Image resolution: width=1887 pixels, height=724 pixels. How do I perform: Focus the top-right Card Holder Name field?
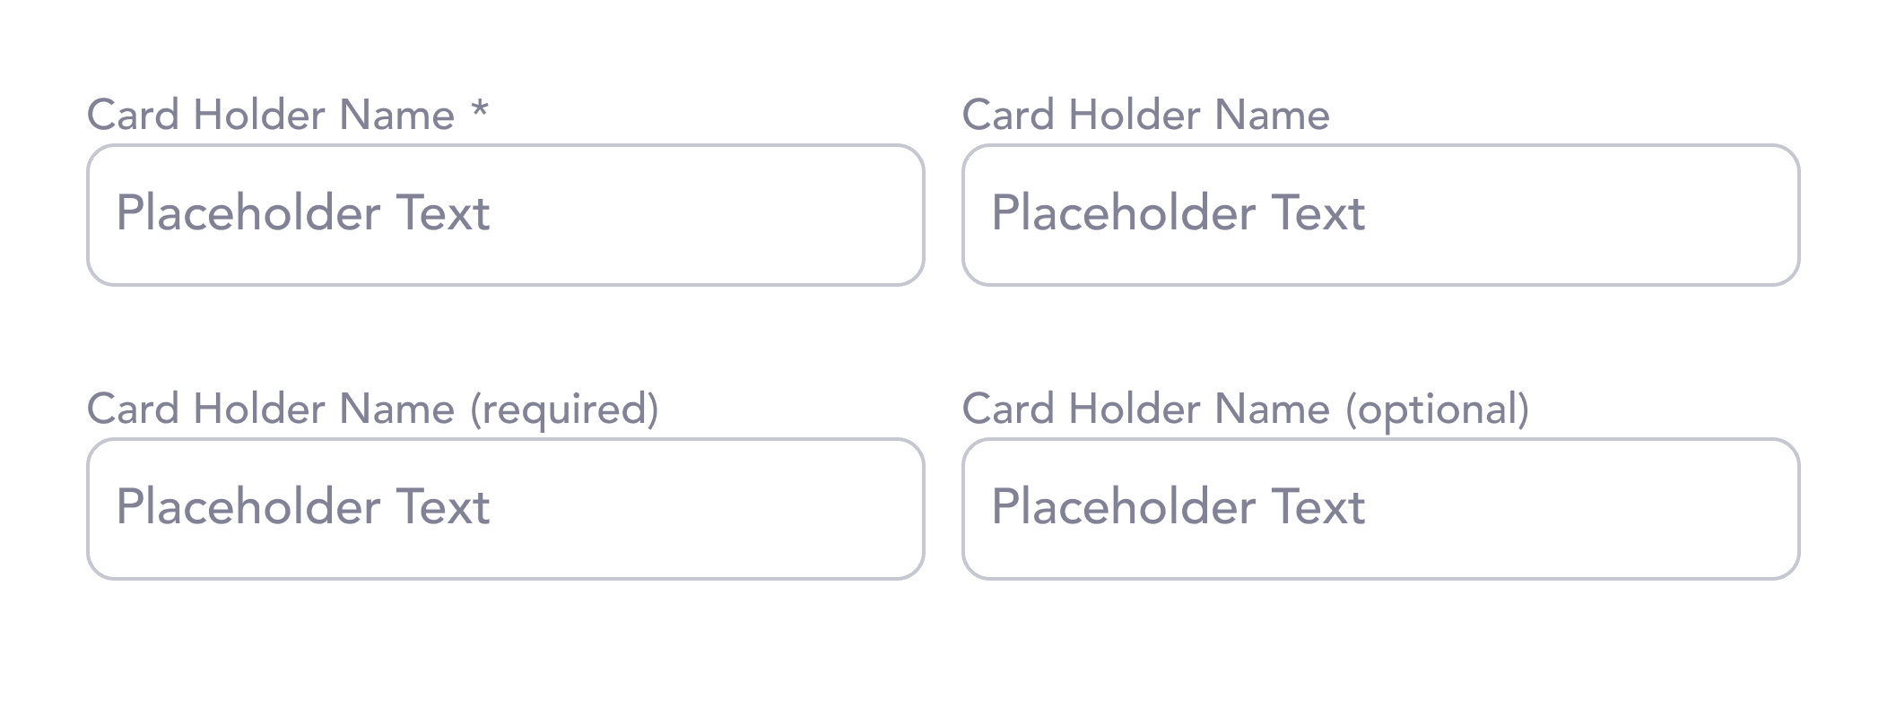(1381, 215)
